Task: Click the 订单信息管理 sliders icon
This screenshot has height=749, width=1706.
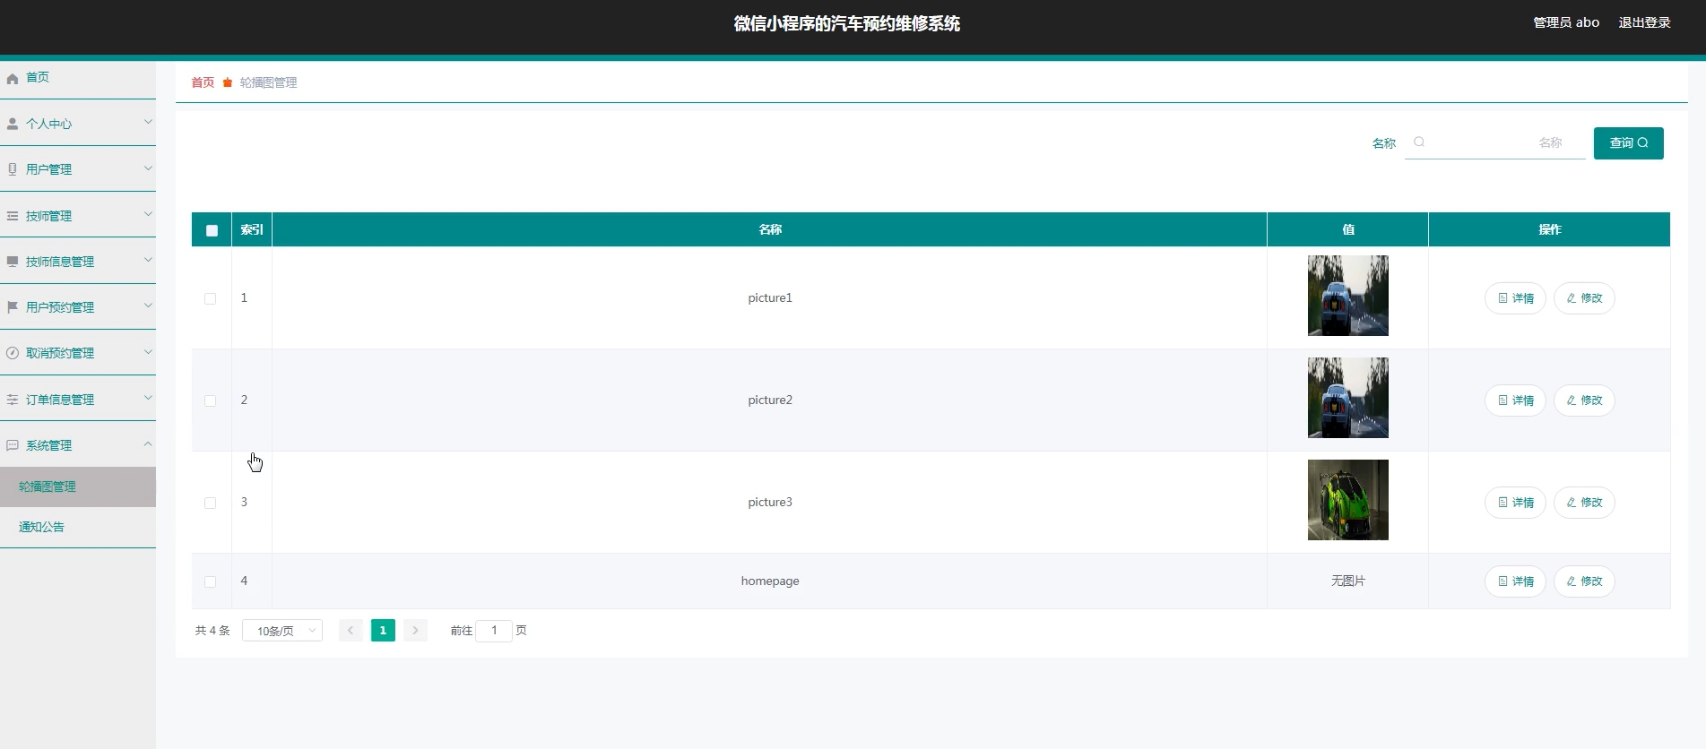Action: [x=13, y=400]
